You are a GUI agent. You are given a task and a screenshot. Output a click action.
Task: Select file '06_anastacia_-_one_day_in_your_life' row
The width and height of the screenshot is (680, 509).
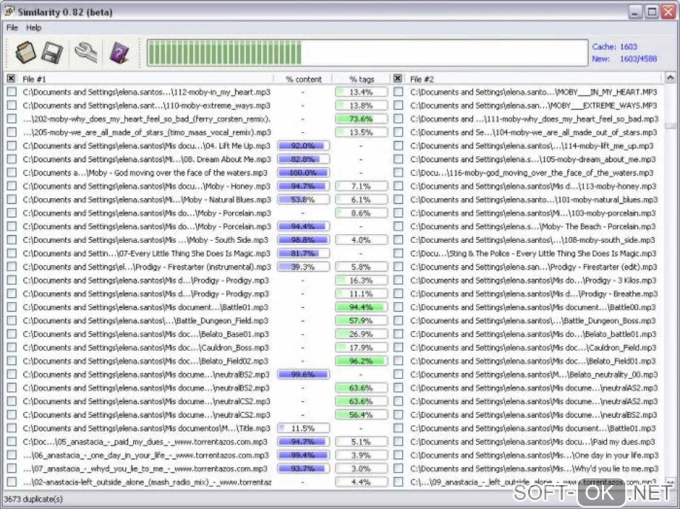pos(146,455)
